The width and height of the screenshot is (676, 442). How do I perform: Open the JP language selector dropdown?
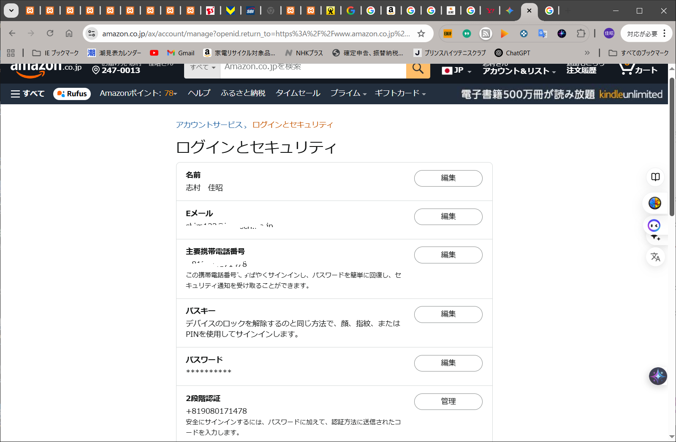[456, 71]
